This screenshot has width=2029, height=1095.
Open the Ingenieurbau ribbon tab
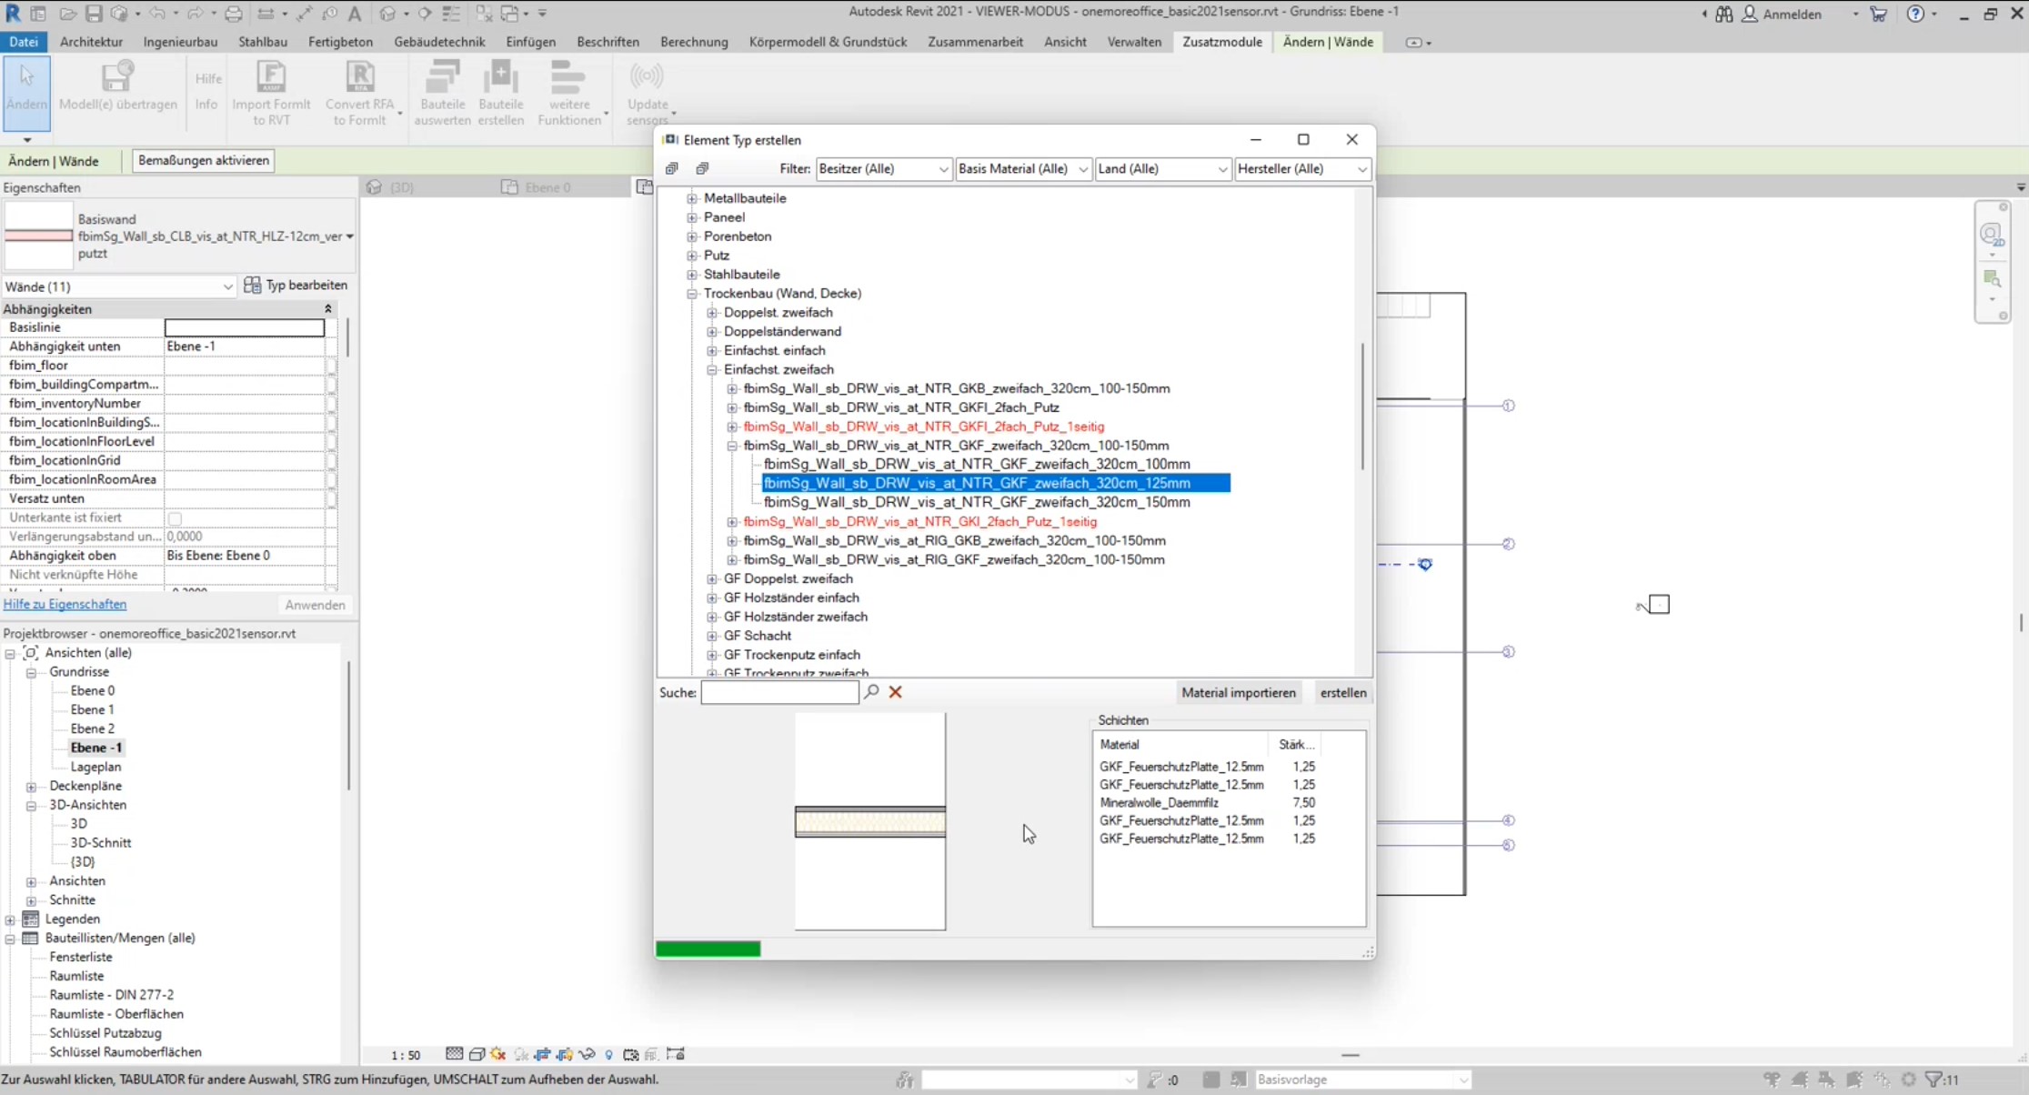coord(180,42)
